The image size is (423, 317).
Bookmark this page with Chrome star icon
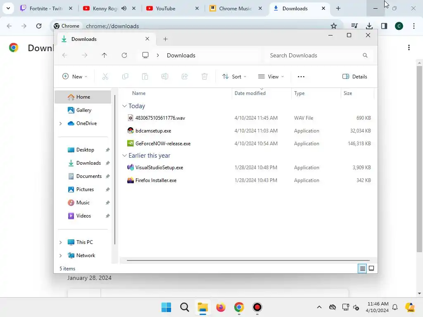(x=334, y=26)
